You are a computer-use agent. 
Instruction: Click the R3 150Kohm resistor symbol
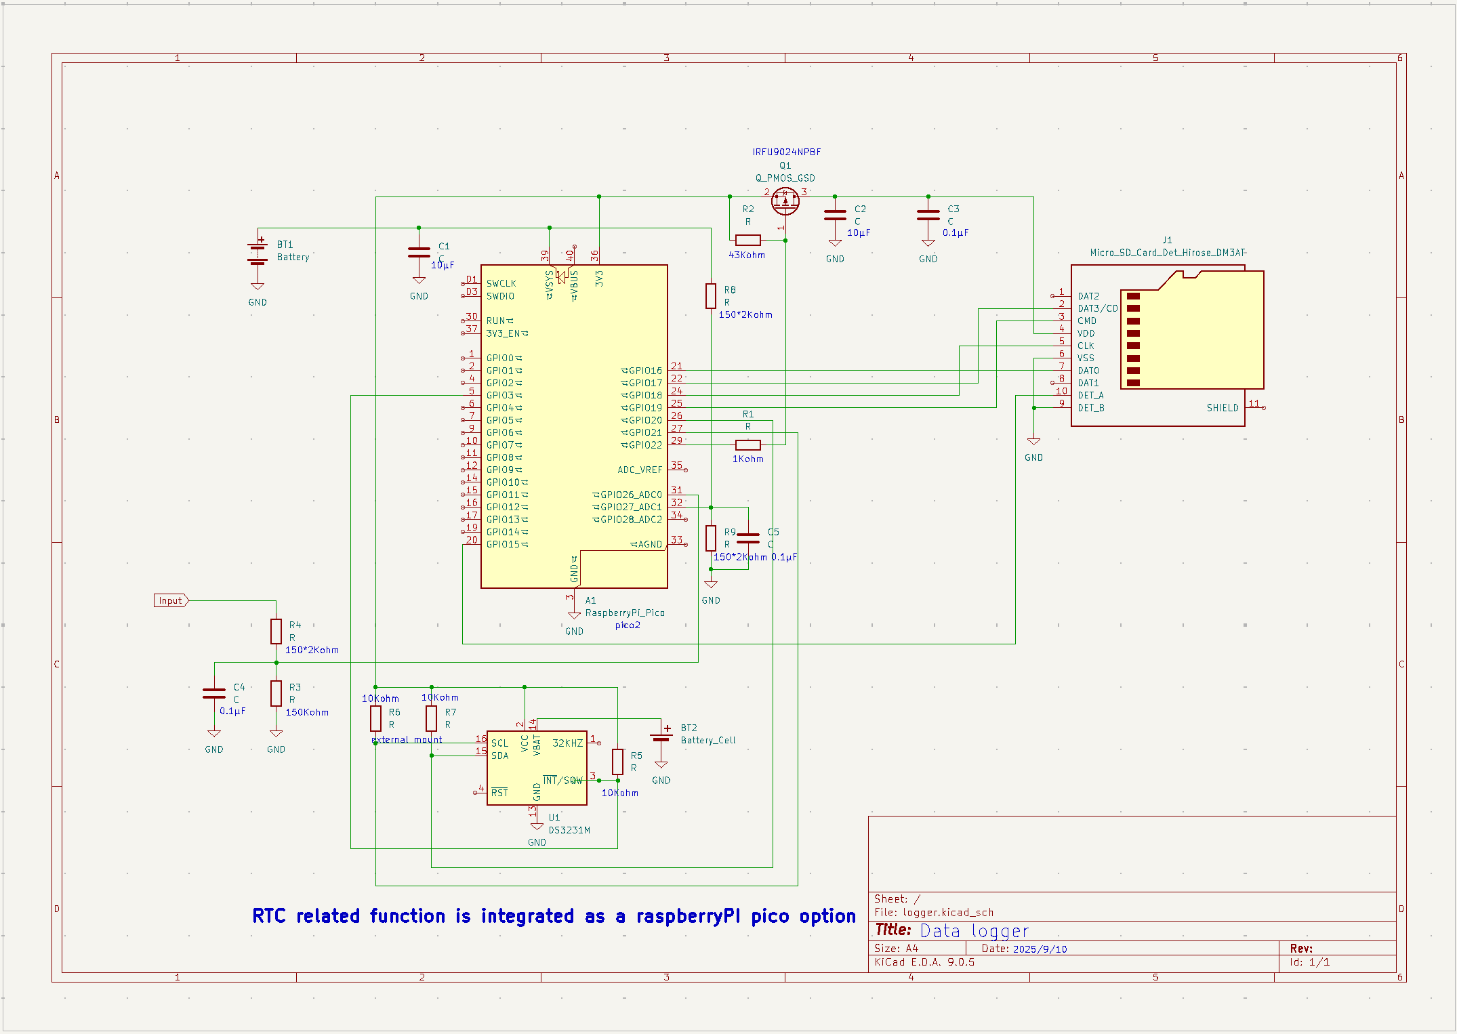click(x=276, y=694)
